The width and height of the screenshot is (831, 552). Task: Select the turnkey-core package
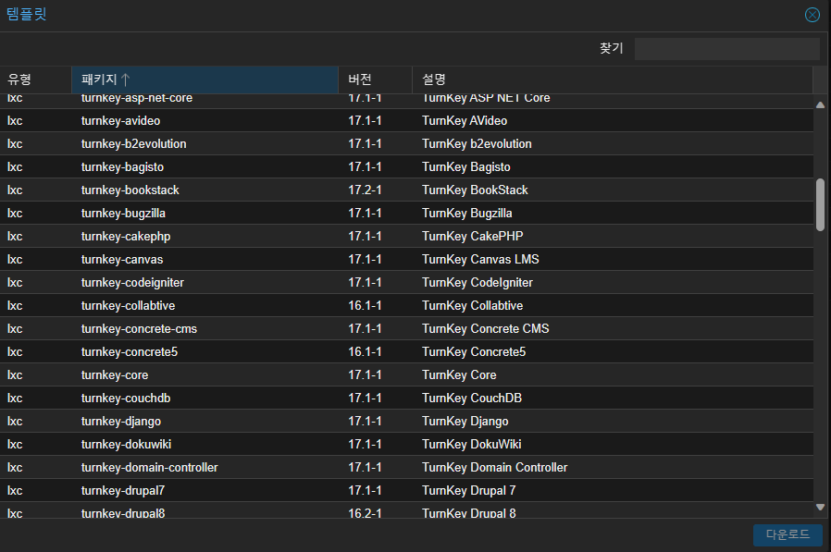(115, 375)
